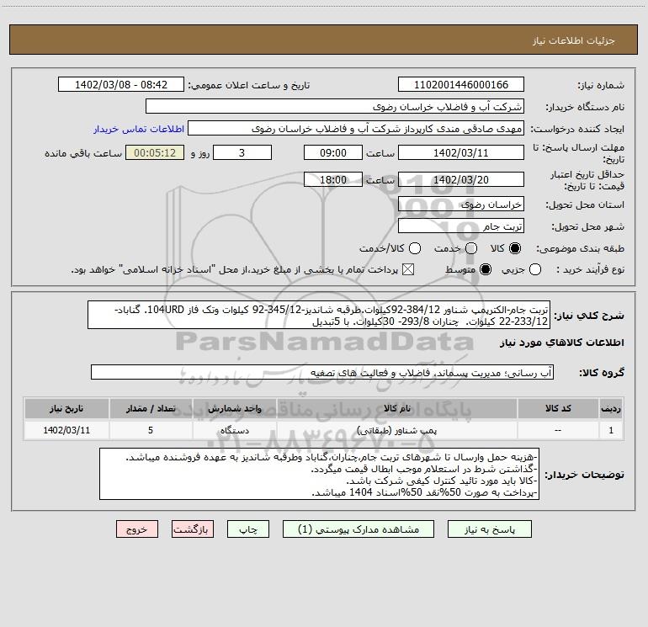Open the buyer contact information link
Image resolution: width=648 pixels, height=627 pixels.
(x=139, y=129)
